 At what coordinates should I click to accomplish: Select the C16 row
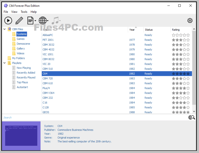(117, 103)
